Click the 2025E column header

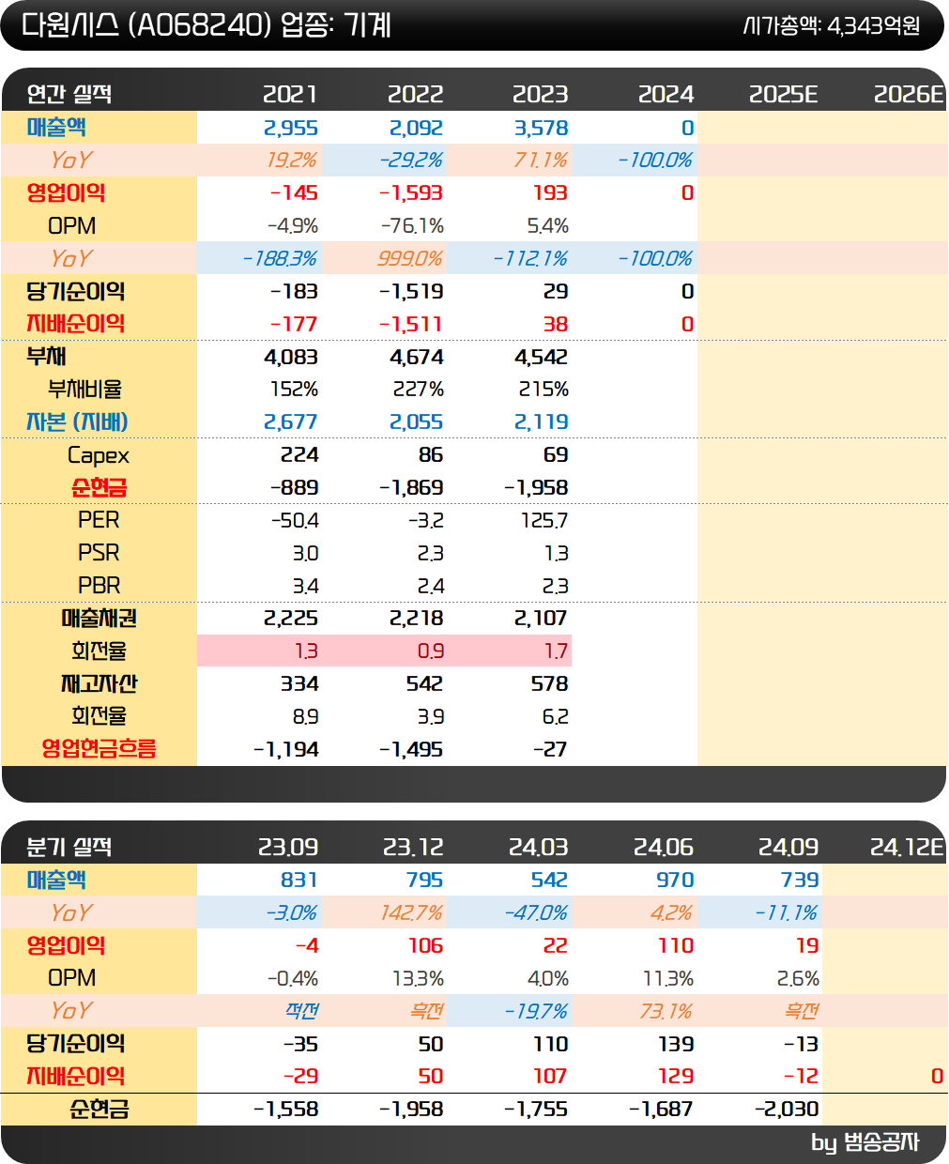pyautogui.click(x=784, y=94)
